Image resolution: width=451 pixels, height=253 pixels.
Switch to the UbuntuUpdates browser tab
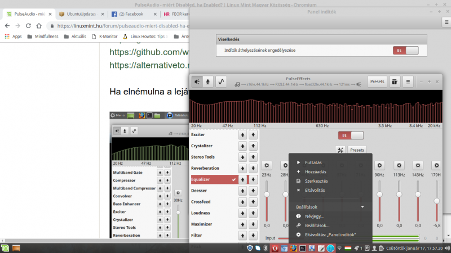point(81,13)
